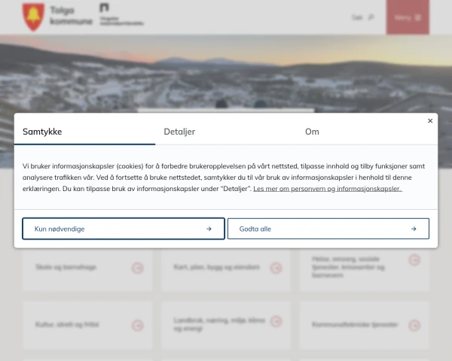The height and width of the screenshot is (361, 452).
Task: Click arrow icon on Kart, plan, bygg card
Action: [x=276, y=268]
